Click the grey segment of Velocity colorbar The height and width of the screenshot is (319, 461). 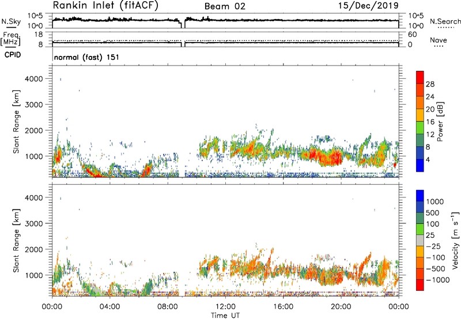coord(420,240)
